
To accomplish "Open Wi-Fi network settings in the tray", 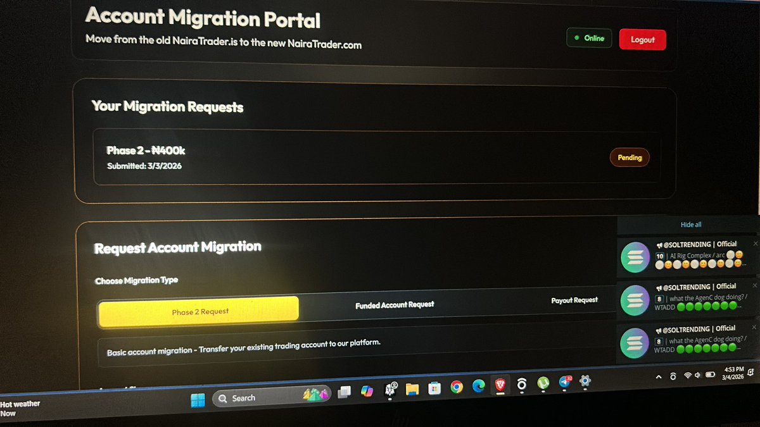I will [688, 376].
